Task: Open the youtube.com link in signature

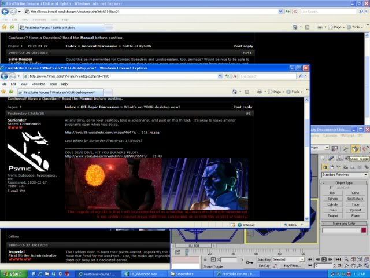Action: click(x=106, y=156)
